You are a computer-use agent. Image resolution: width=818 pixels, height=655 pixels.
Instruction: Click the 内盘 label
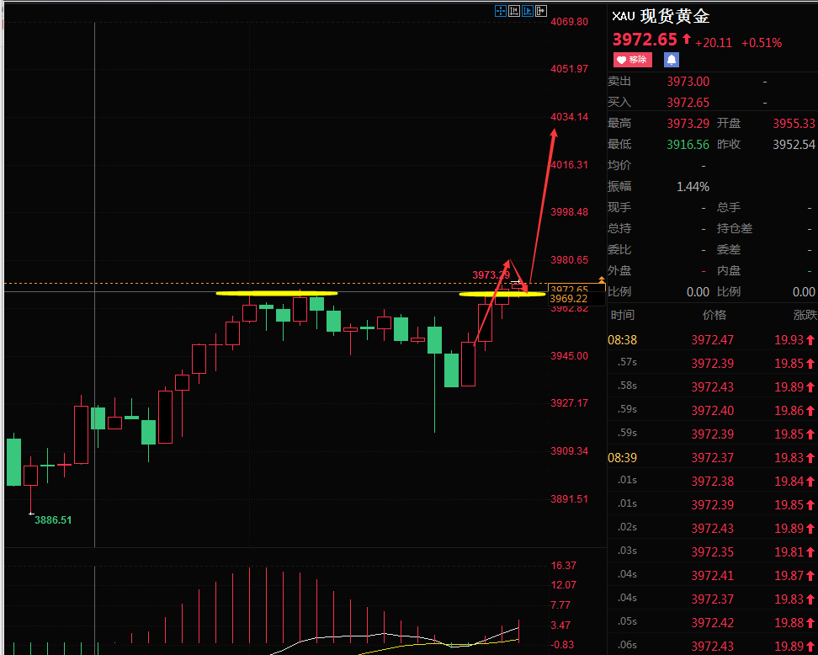click(x=729, y=270)
